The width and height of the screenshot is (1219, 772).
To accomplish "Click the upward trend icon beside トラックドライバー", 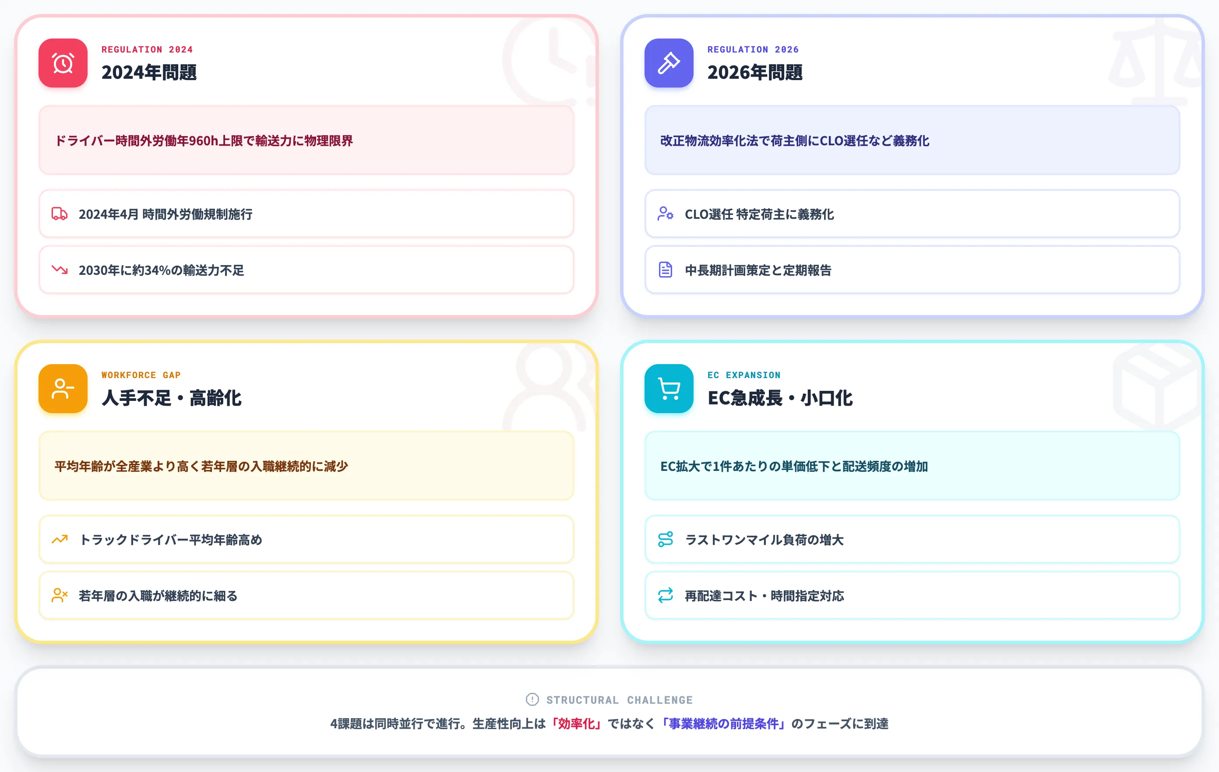I will 60,540.
